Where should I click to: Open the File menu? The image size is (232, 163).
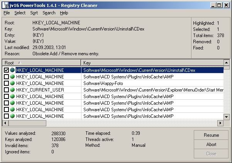tap(7, 13)
